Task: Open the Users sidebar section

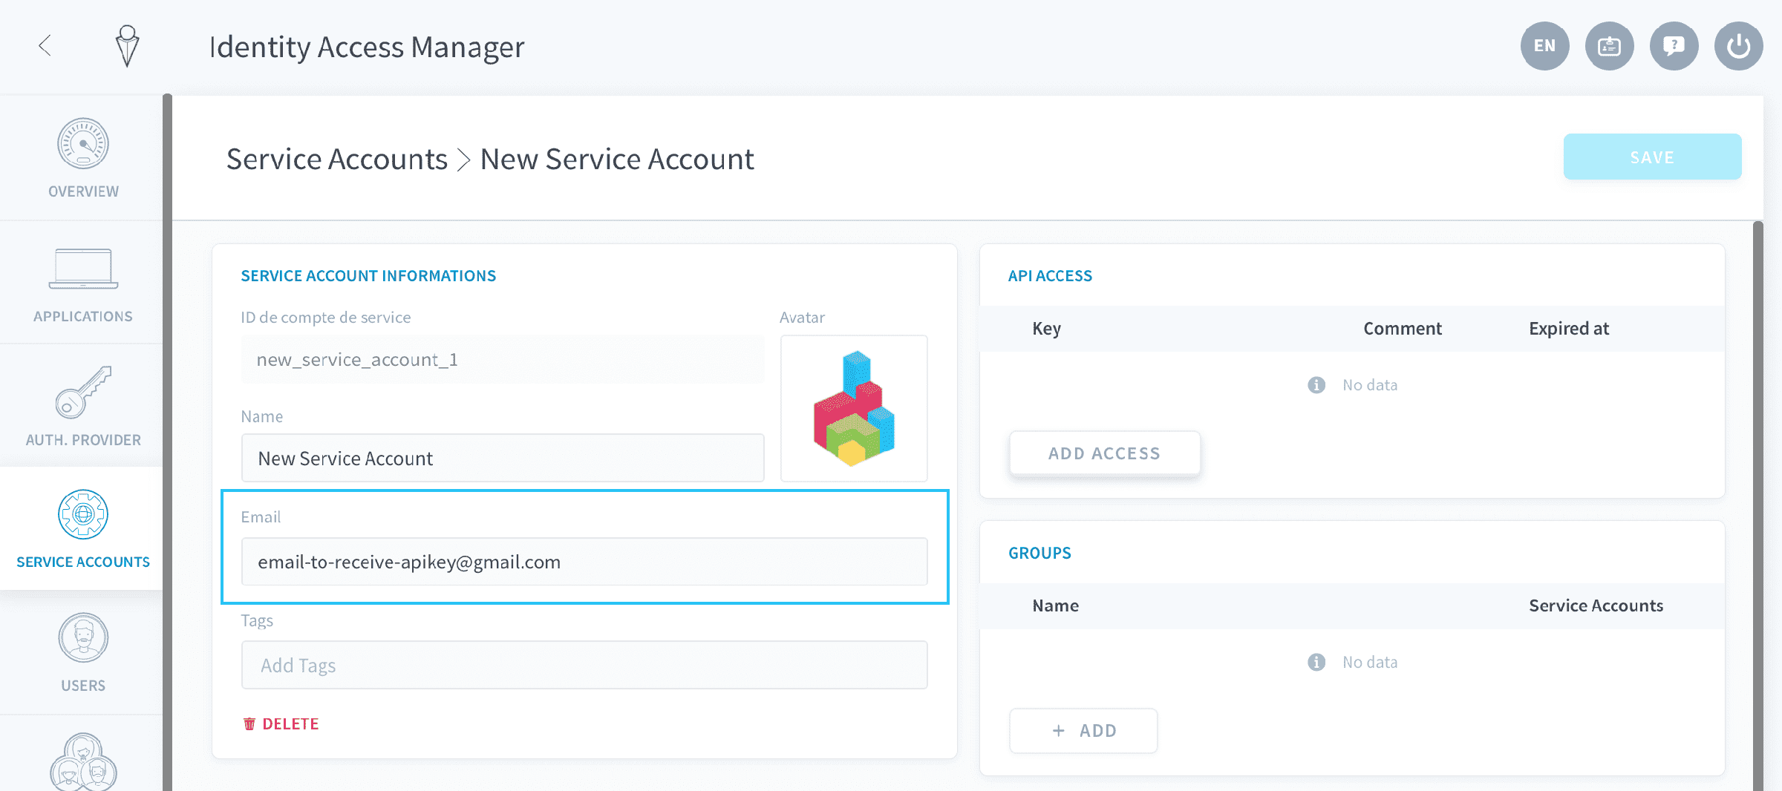Action: click(x=83, y=653)
